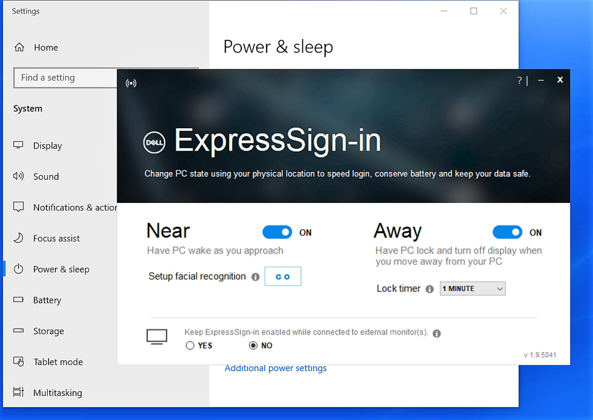Close the ExpressSign-in window
Screen dimensions: 593x420
tap(560, 79)
